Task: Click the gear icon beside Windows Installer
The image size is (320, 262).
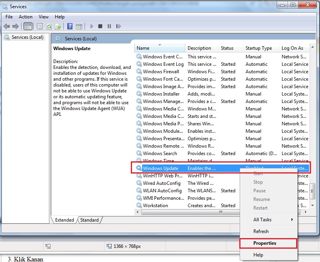Action: pos(139,94)
